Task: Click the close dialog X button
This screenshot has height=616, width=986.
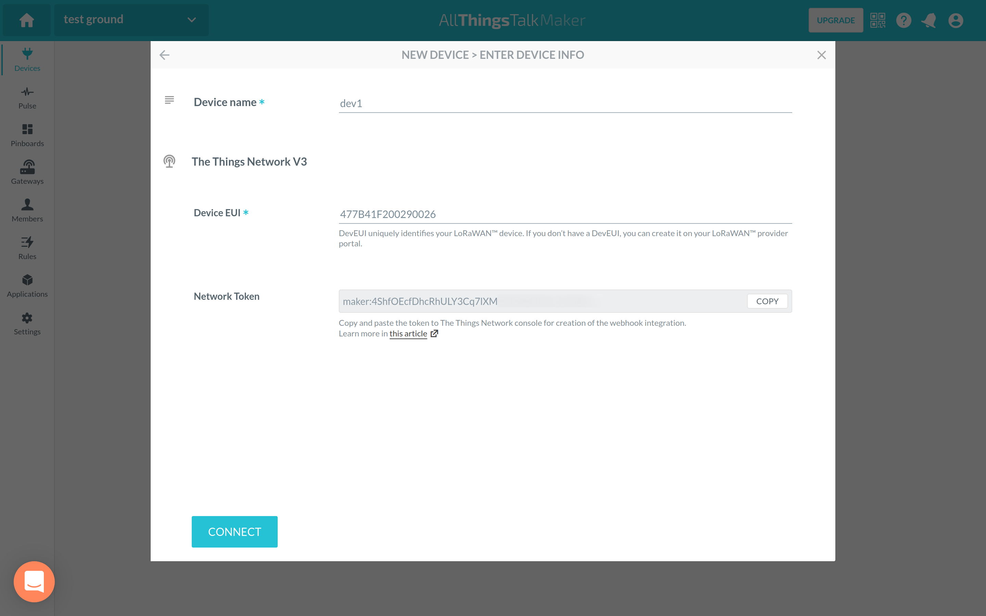Action: click(821, 55)
